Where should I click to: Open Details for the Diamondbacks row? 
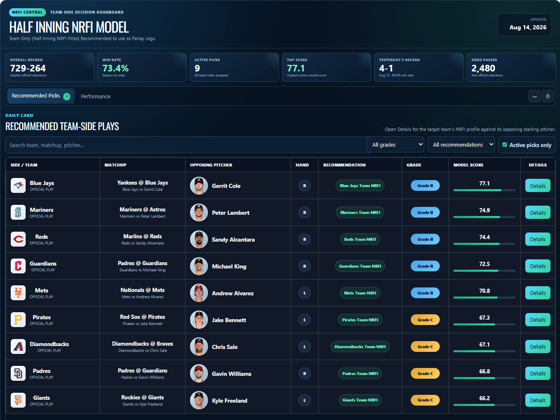(x=538, y=346)
